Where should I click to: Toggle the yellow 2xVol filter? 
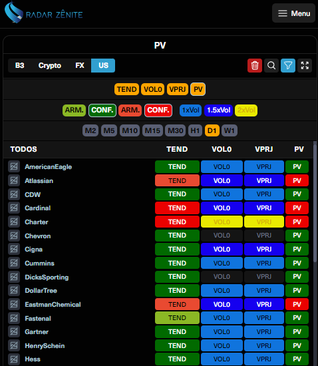[246, 110]
